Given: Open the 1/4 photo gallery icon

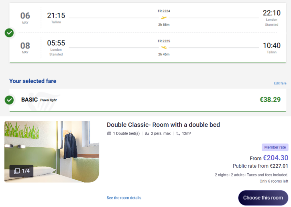Looking at the screenshot, I should (22, 171).
